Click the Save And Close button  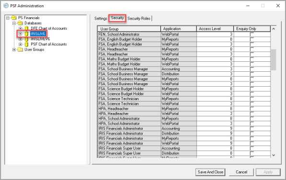(210, 172)
